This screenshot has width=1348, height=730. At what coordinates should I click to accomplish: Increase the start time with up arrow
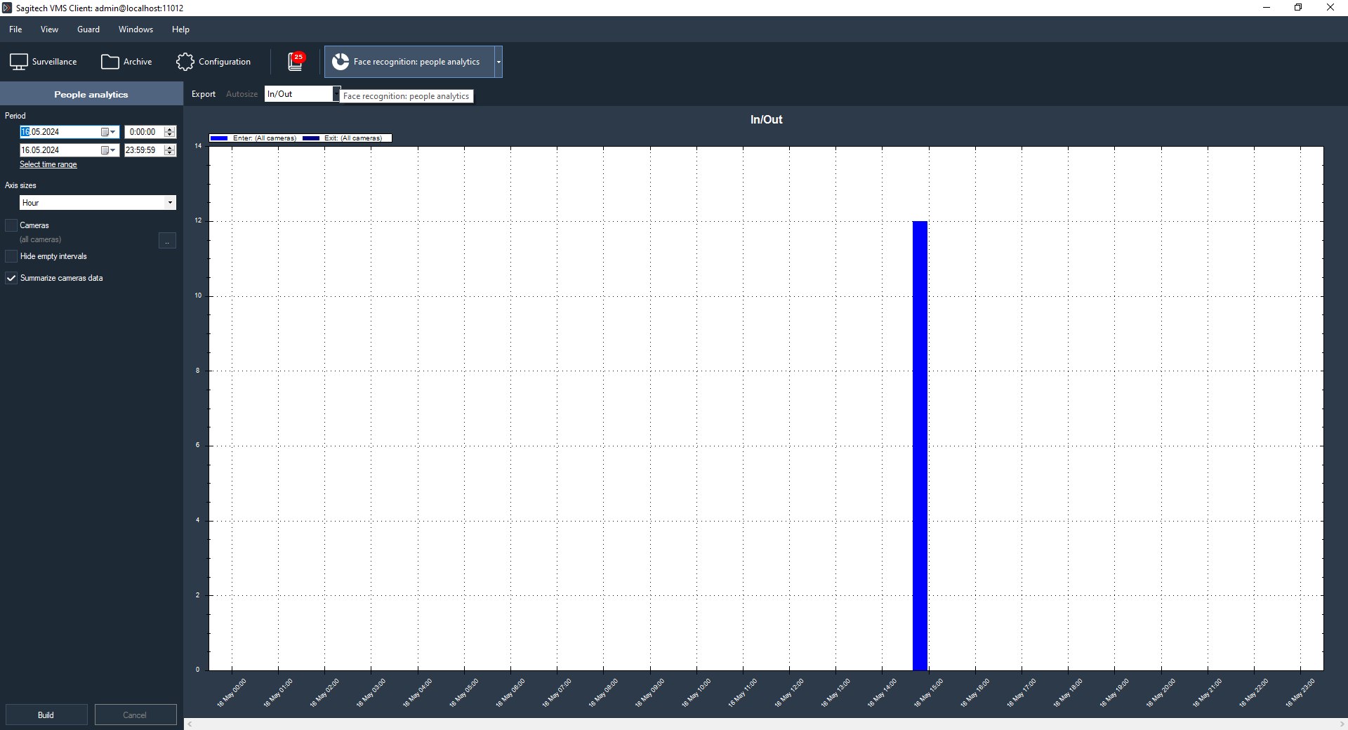[x=170, y=129]
